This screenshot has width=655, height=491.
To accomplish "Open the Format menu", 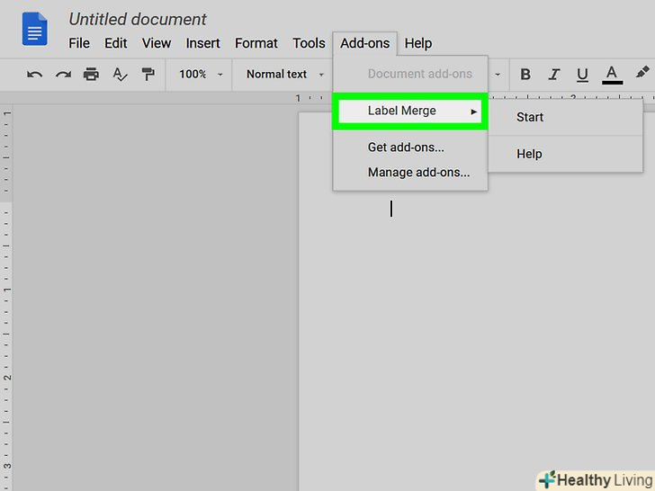I will [x=256, y=43].
